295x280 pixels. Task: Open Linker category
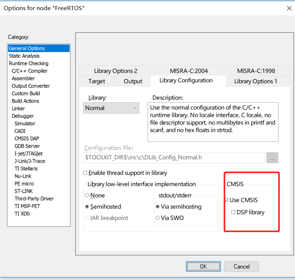pos(18,108)
